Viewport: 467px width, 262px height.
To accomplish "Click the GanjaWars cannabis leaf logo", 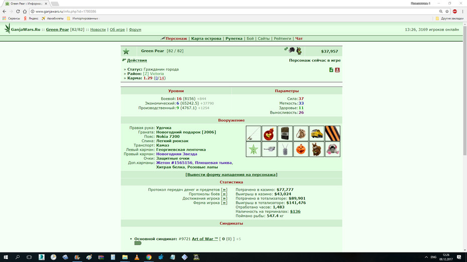I will pos(7,29).
